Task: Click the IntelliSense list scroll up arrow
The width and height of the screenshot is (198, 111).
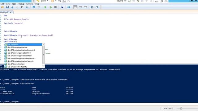Action: [x=43, y=44]
